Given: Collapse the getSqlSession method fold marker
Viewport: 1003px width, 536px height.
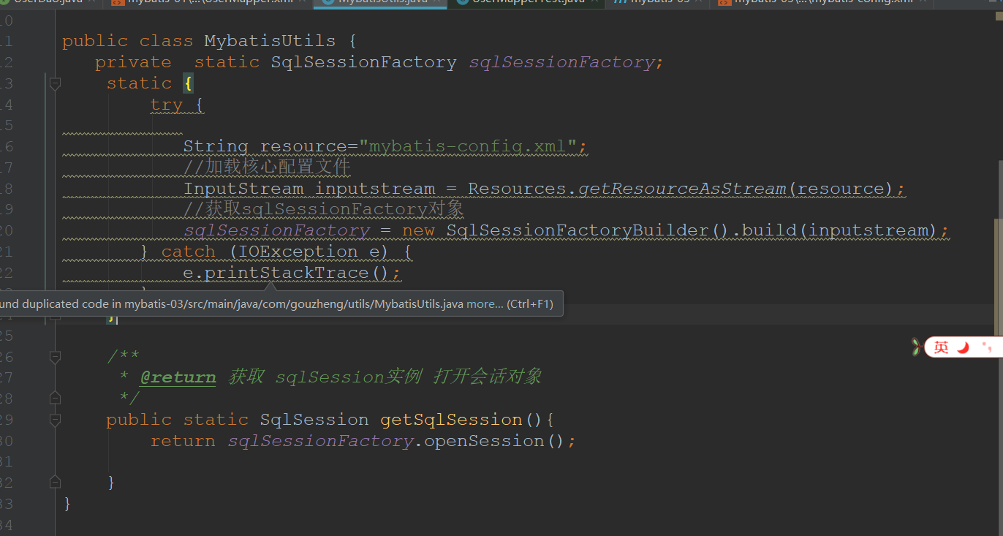Looking at the screenshot, I should coord(54,420).
